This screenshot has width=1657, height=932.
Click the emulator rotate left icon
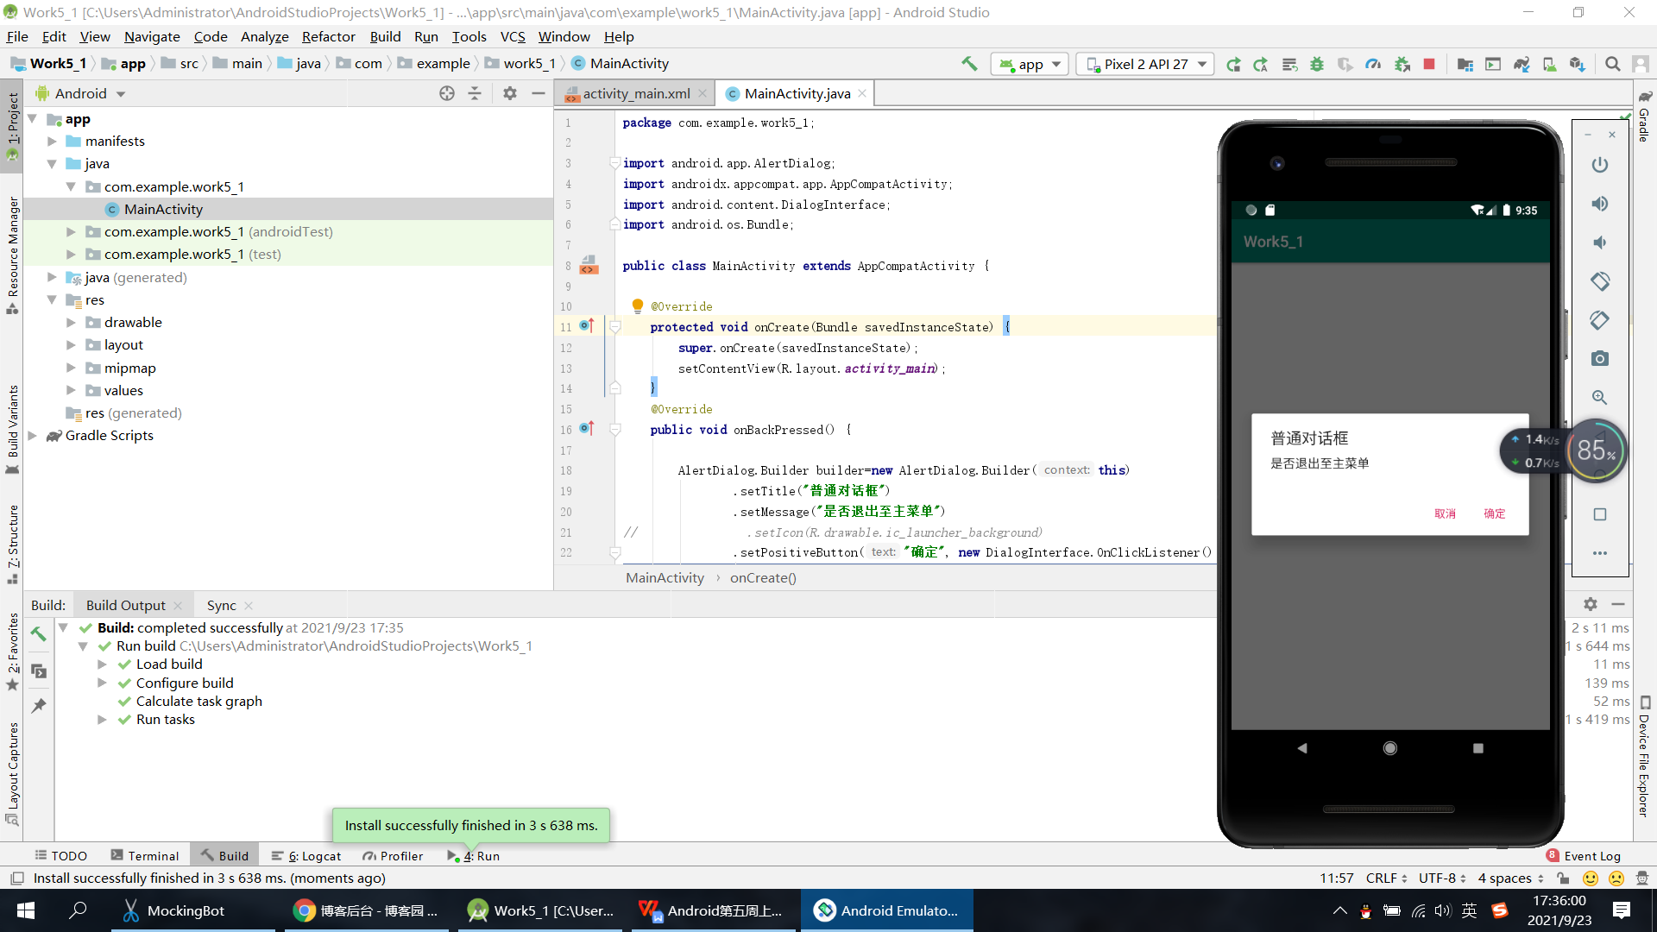coord(1599,281)
